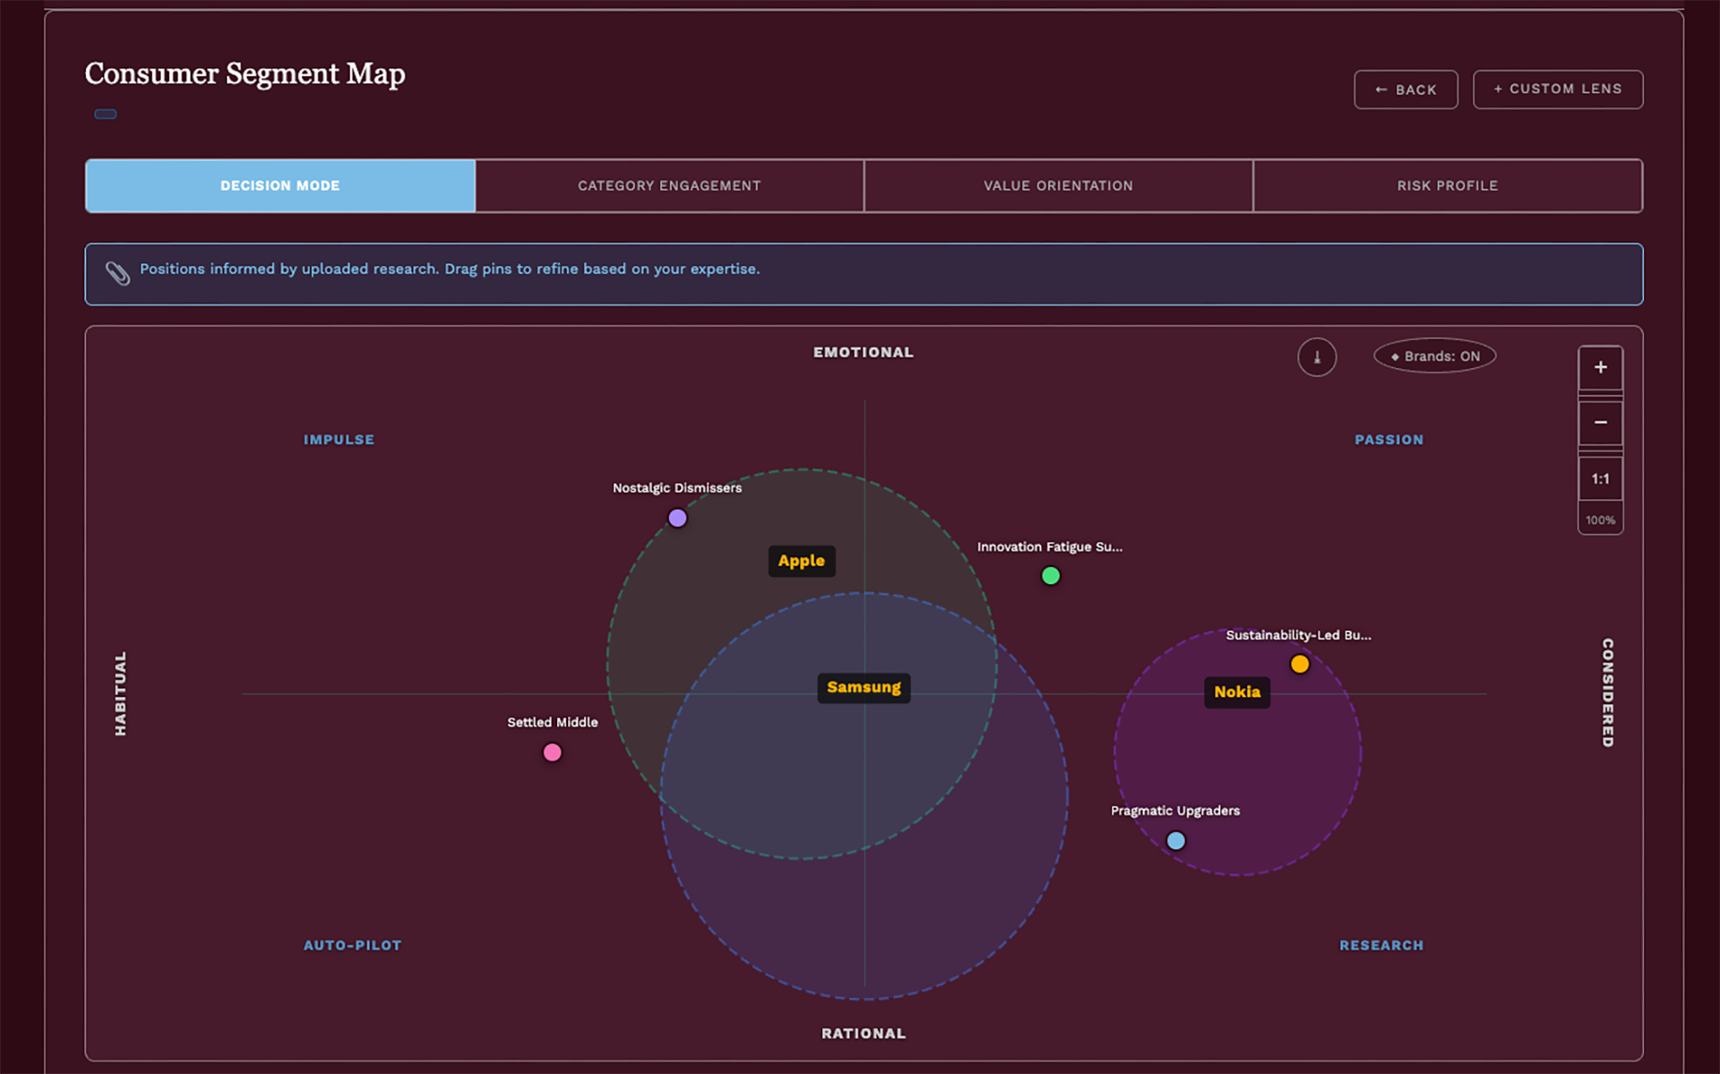Click the EMOTIONAL axis label

(x=864, y=352)
